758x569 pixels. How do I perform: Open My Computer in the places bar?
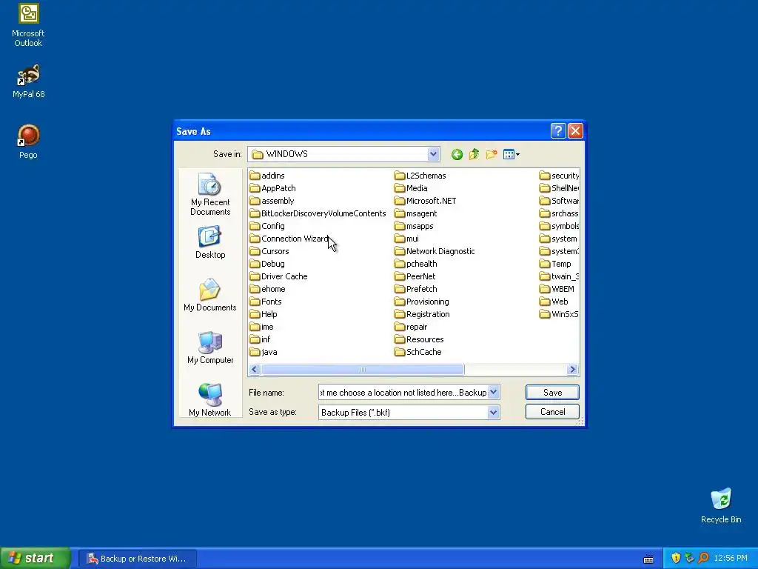pos(209,347)
